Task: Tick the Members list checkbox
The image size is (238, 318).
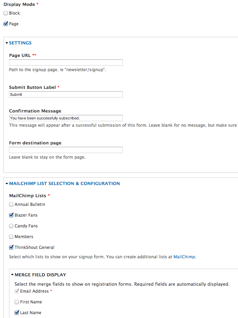Action: tap(11, 237)
